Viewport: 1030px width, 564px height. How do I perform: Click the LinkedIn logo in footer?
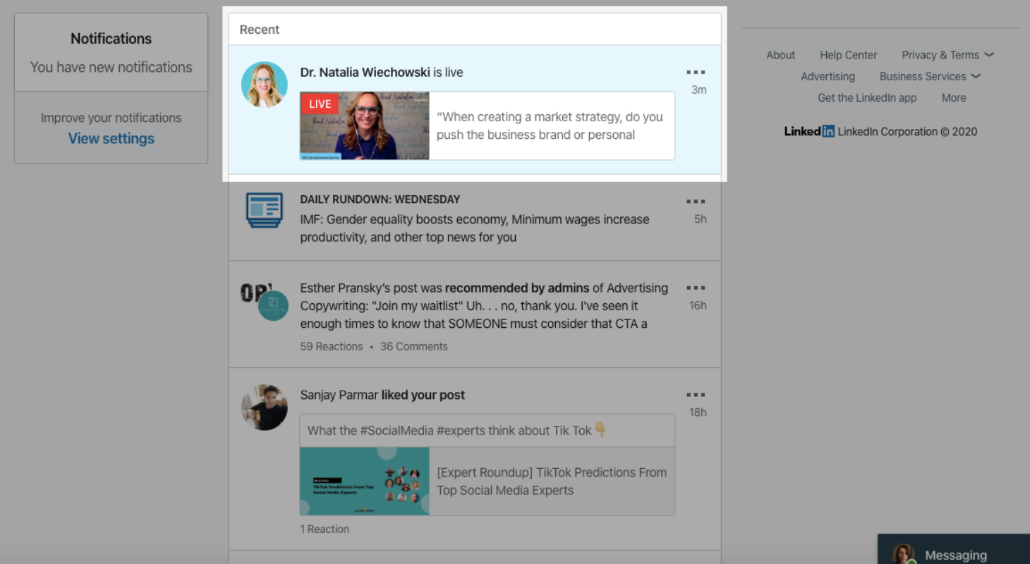tap(809, 131)
